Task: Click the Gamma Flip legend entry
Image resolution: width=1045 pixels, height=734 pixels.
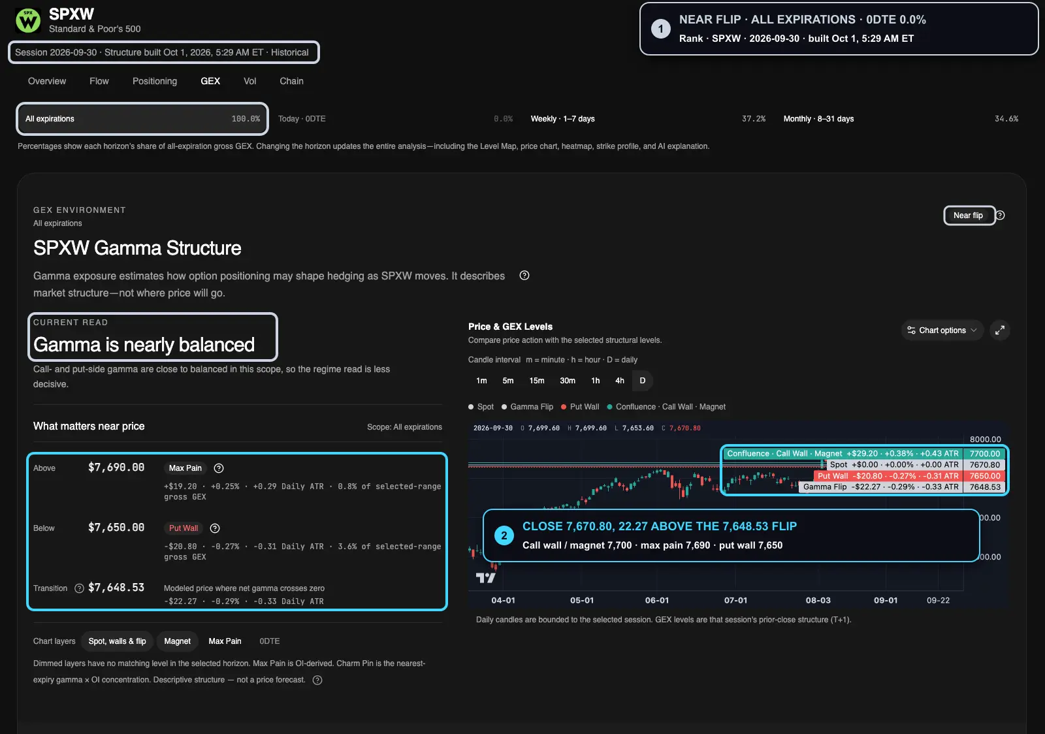Action: (x=527, y=407)
